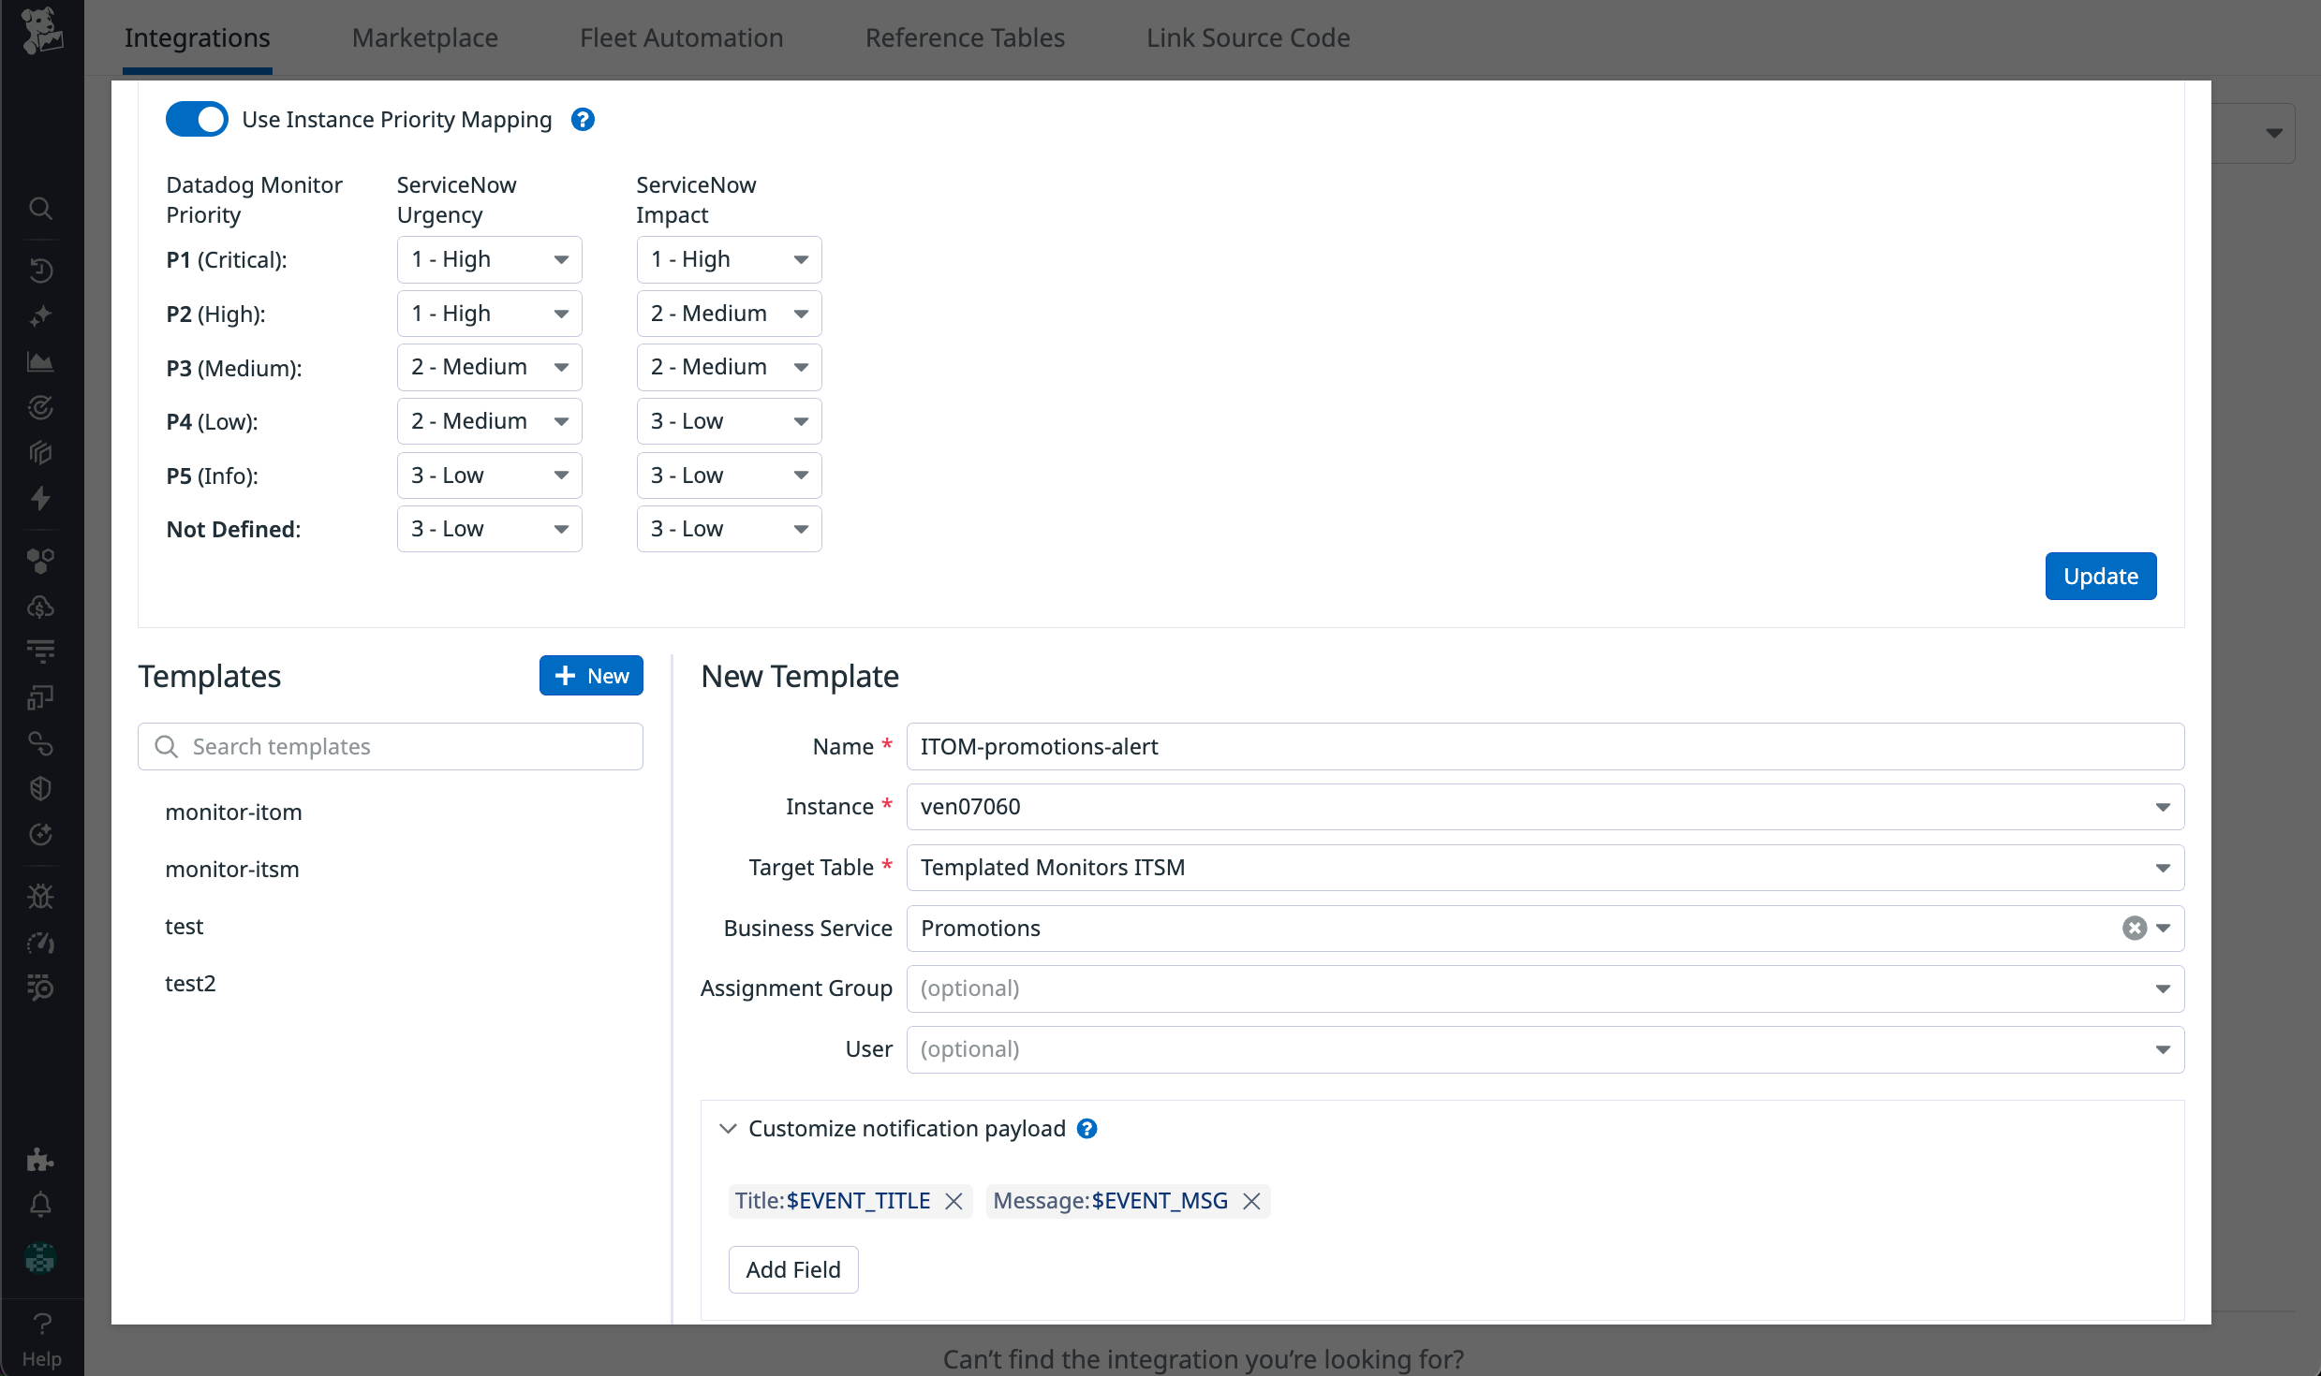Click the help bubble beside Use Instance Priority Mapping

coord(582,119)
